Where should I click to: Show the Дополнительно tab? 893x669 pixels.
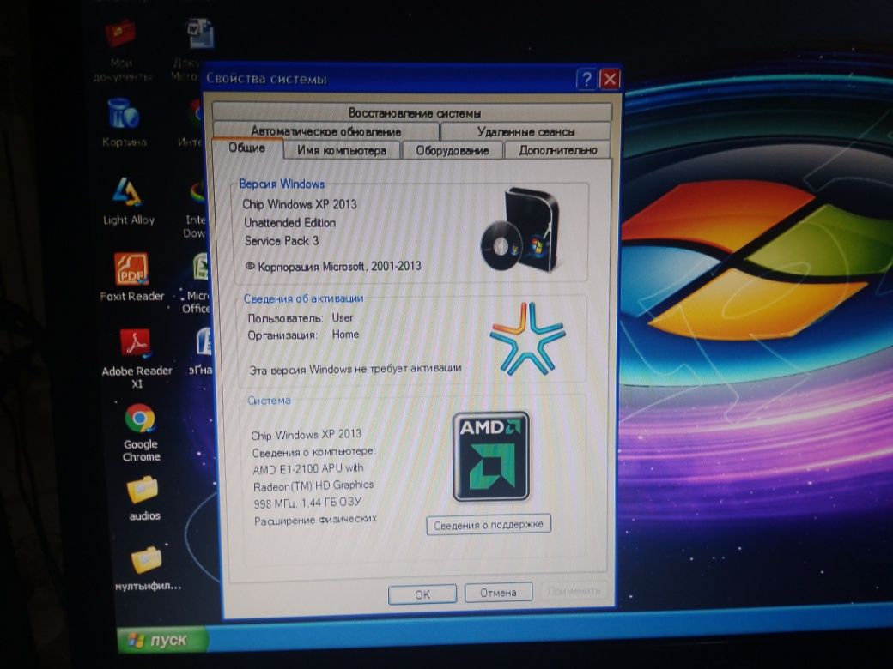tap(557, 150)
